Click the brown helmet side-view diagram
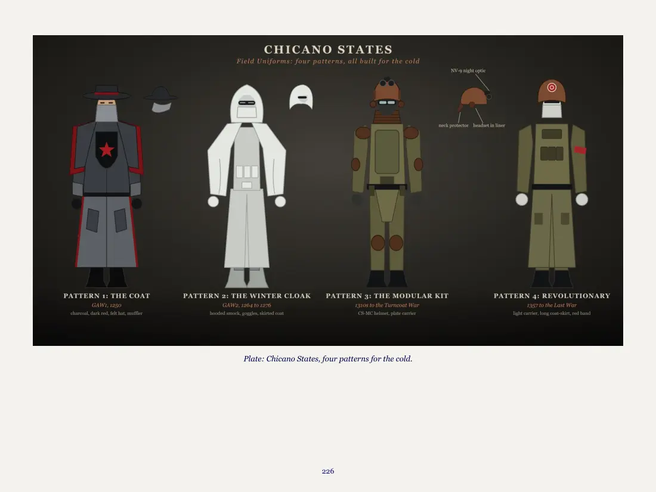Screen dimensions: 656x492 (x=474, y=99)
